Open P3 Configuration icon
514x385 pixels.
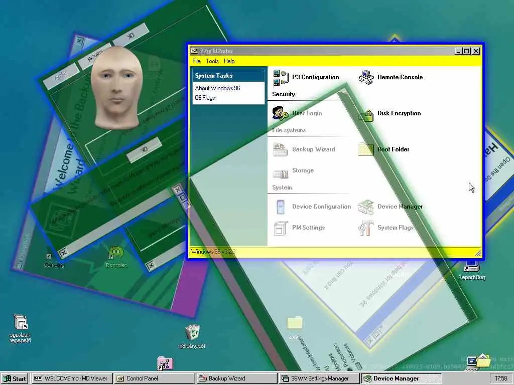click(x=281, y=77)
